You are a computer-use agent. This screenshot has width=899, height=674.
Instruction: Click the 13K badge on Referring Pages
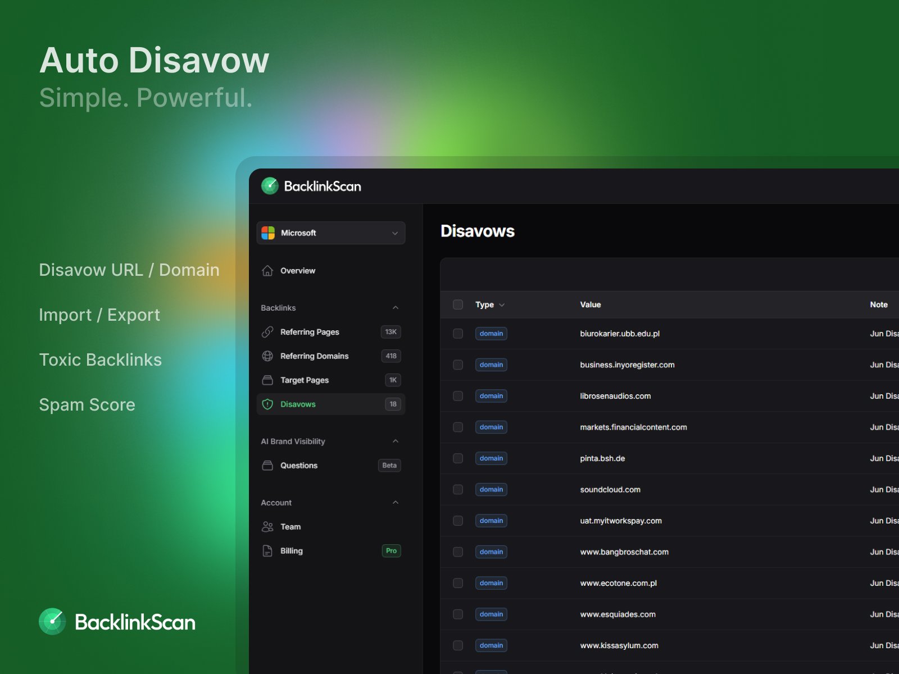[391, 332]
